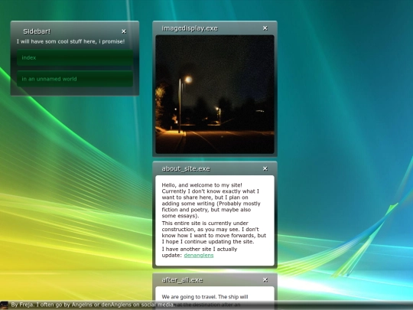Click the 'We are going to travel' text
The image size is (413, 310).
point(205,297)
